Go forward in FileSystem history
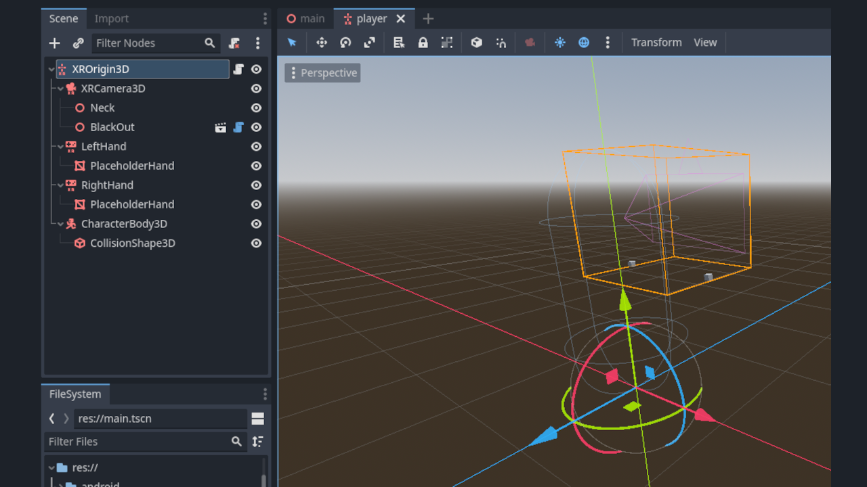The image size is (867, 487). point(66,419)
